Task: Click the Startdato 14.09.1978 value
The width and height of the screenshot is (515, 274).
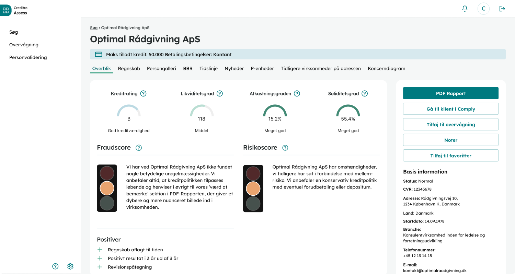Action: pos(434,221)
